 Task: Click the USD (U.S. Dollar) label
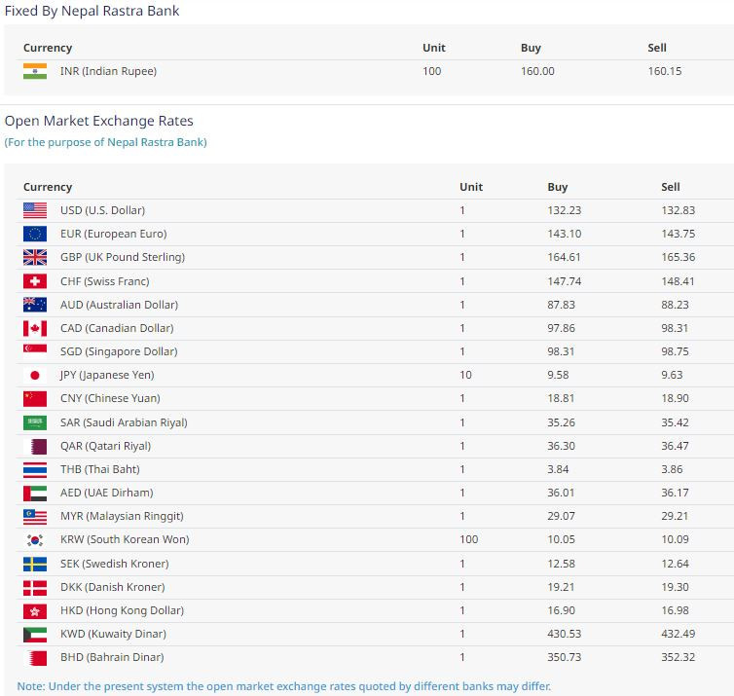102,210
